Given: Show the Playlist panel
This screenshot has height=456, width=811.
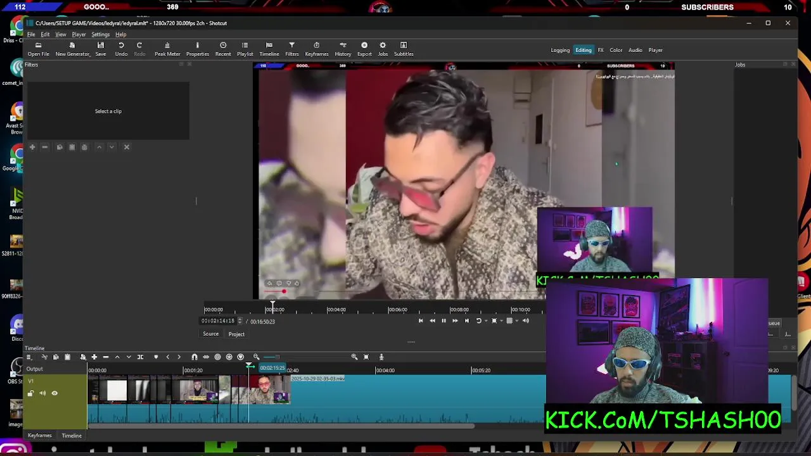Looking at the screenshot, I should click(x=245, y=49).
